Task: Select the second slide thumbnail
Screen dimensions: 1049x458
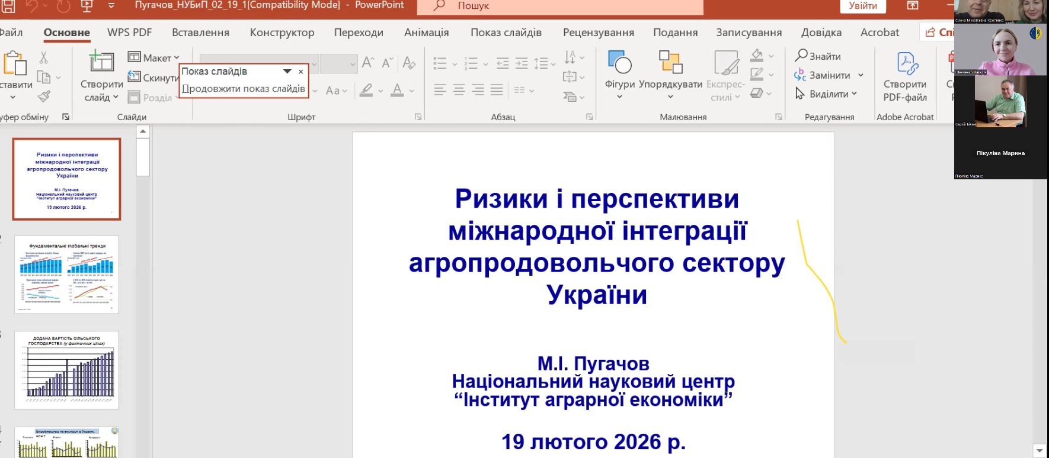Action: (x=66, y=275)
